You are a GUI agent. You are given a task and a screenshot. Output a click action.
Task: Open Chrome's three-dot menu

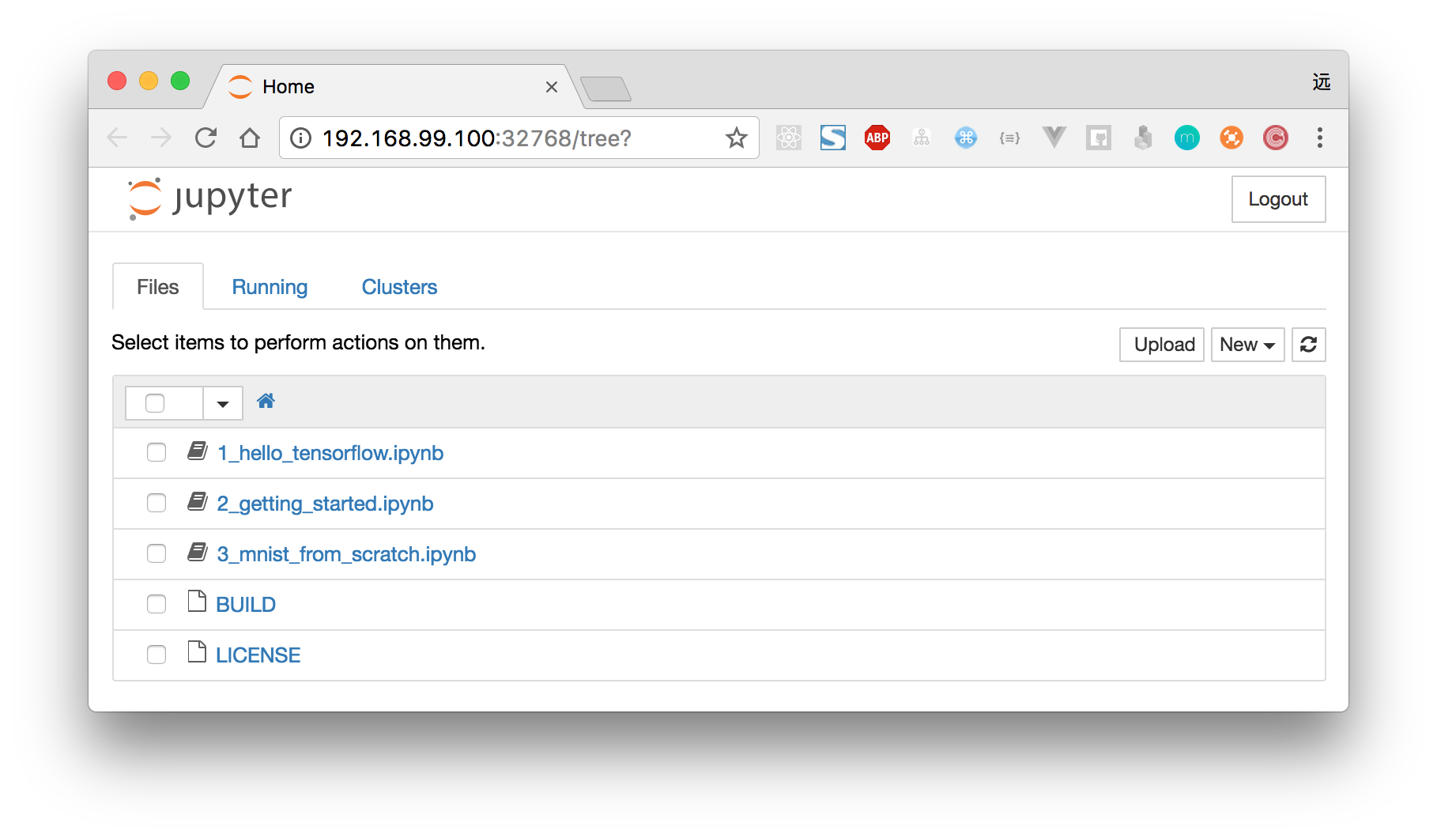click(1319, 138)
